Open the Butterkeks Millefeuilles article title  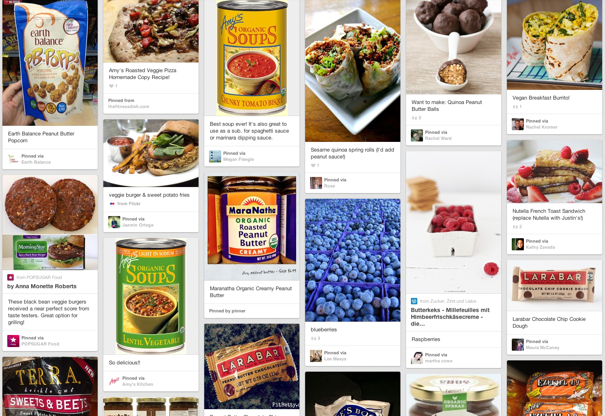point(450,317)
